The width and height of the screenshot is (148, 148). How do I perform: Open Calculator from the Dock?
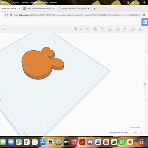tap(50, 142)
